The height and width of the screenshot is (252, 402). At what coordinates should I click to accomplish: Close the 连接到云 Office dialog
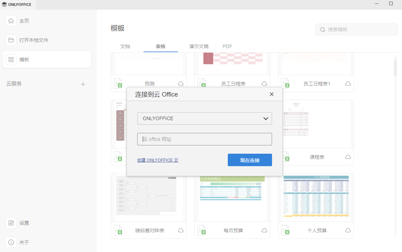[272, 94]
